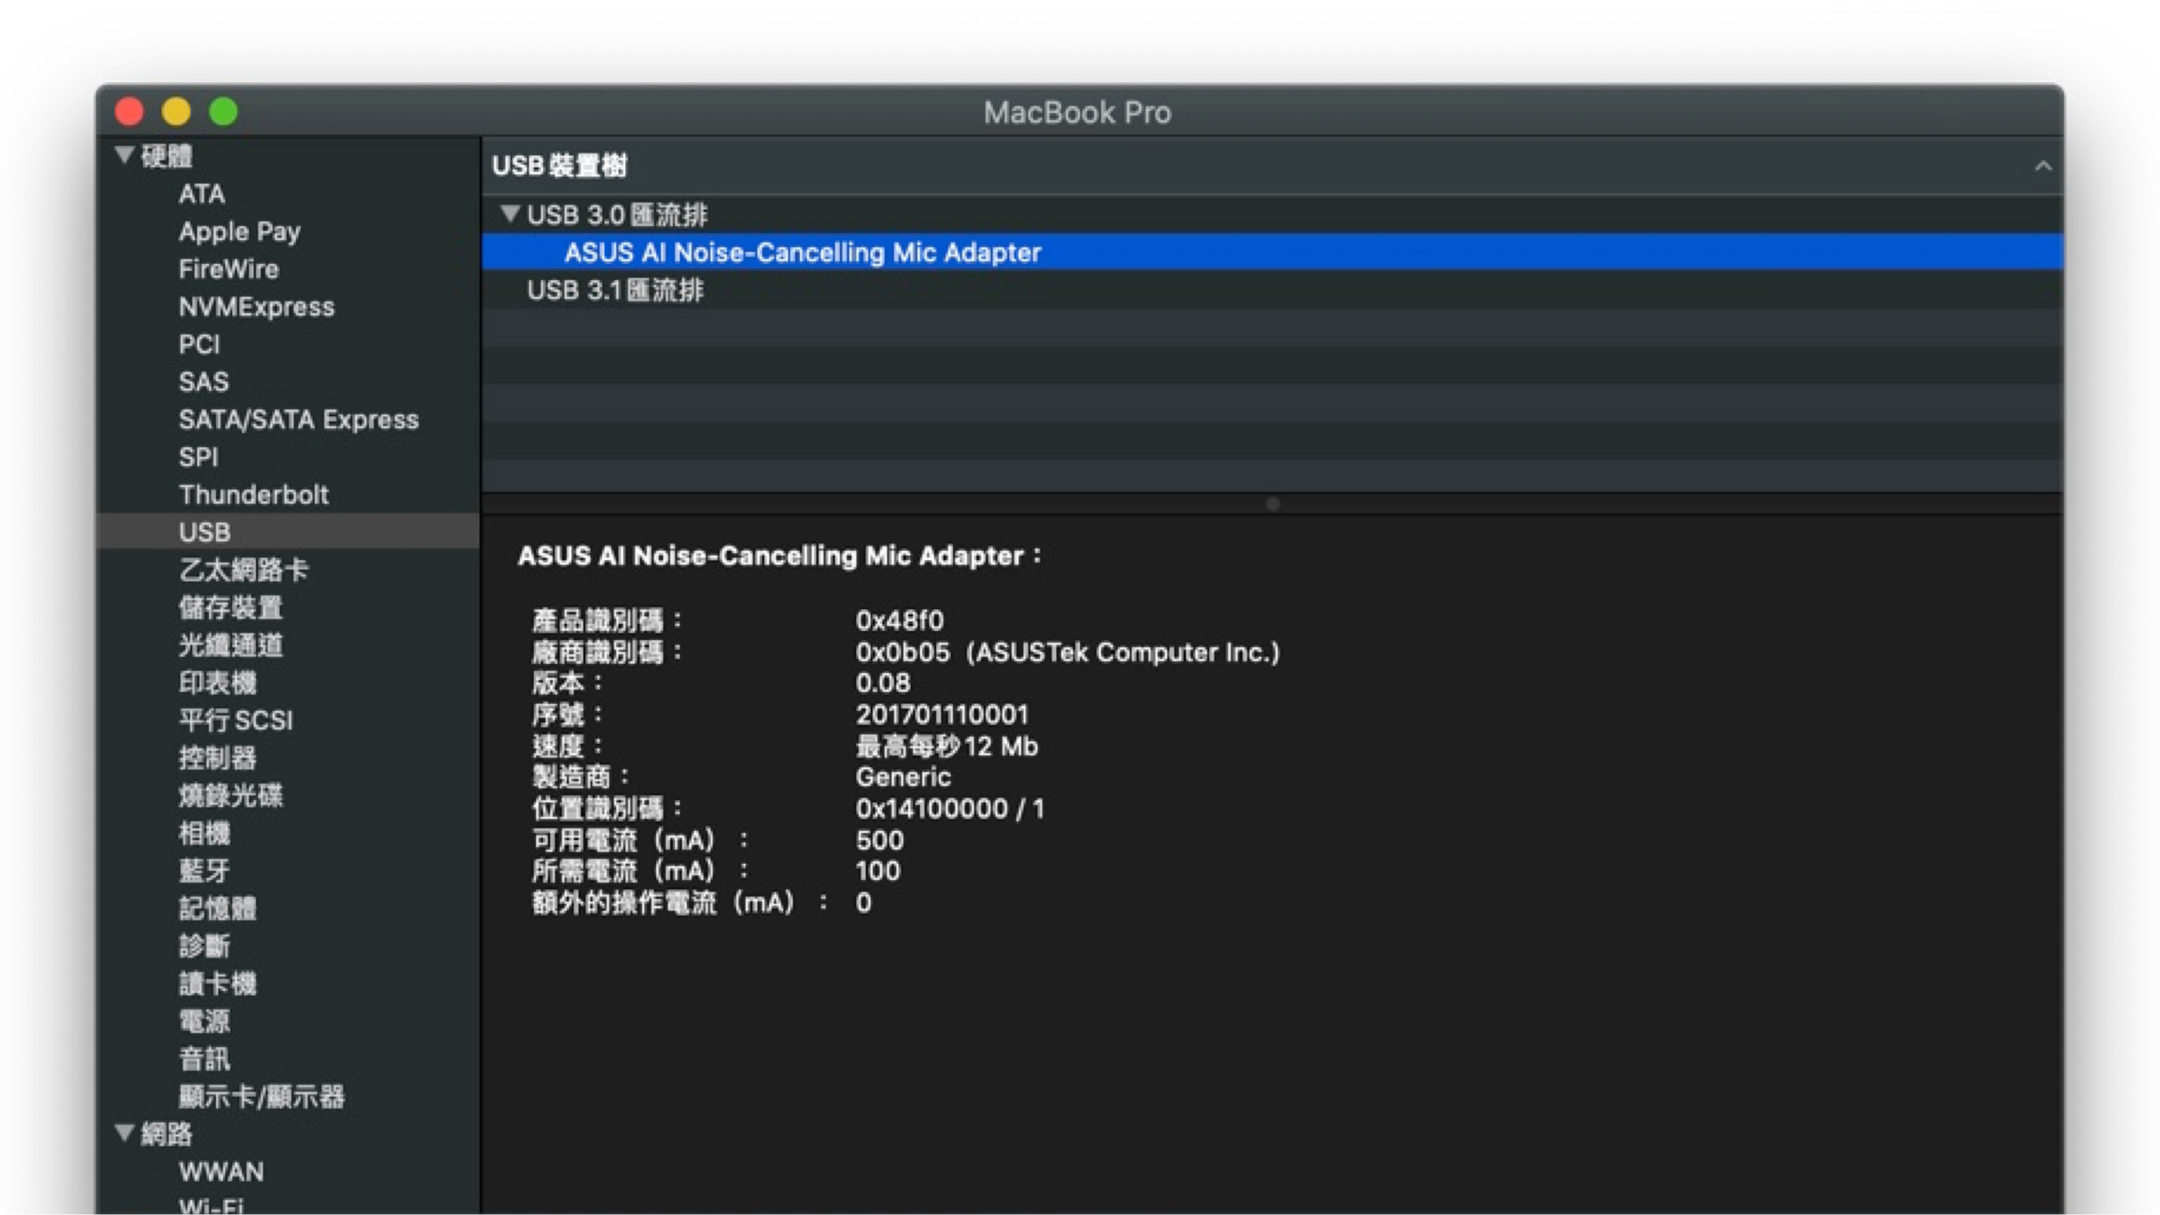Open Thunderbolt in the sidebar
The image size is (2160, 1215).
[x=253, y=495]
